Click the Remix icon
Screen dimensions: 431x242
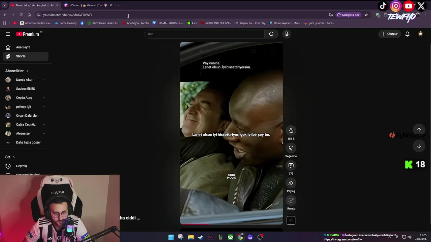[291, 200]
